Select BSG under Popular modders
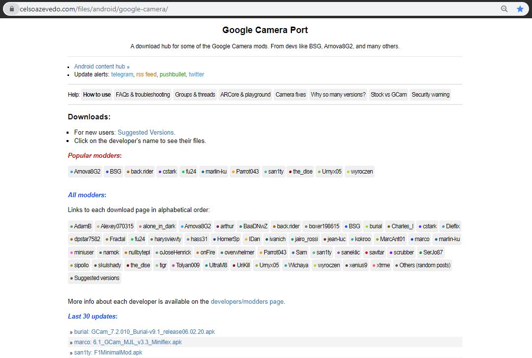 click(114, 172)
